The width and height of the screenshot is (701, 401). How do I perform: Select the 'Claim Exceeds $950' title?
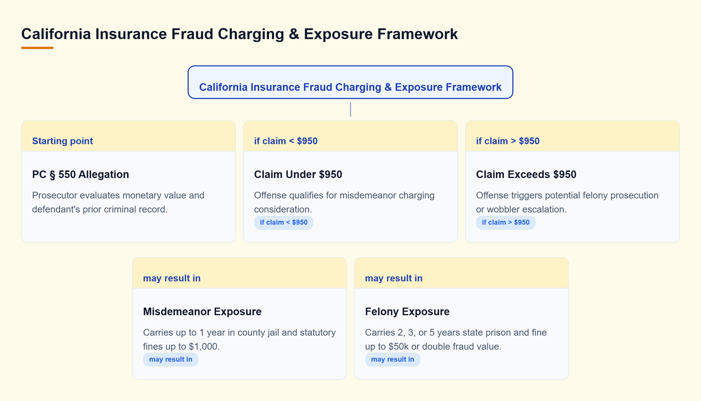[526, 175]
